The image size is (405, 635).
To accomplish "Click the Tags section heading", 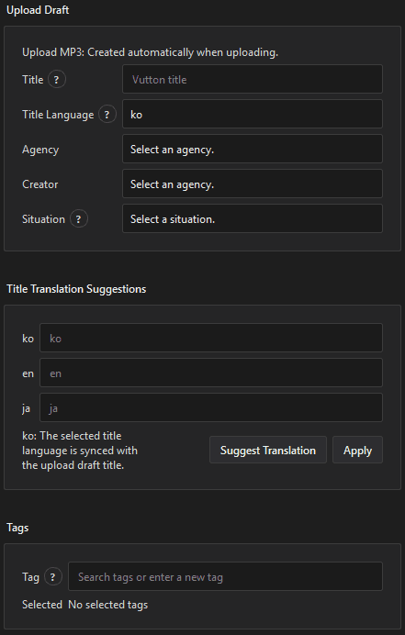I will 17,528.
